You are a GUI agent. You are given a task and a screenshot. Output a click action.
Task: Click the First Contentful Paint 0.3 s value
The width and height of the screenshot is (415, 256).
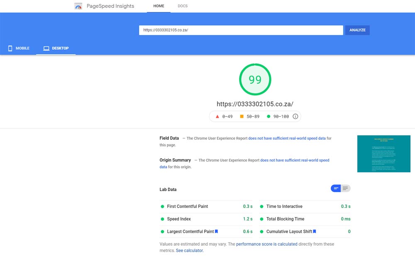tap(248, 206)
